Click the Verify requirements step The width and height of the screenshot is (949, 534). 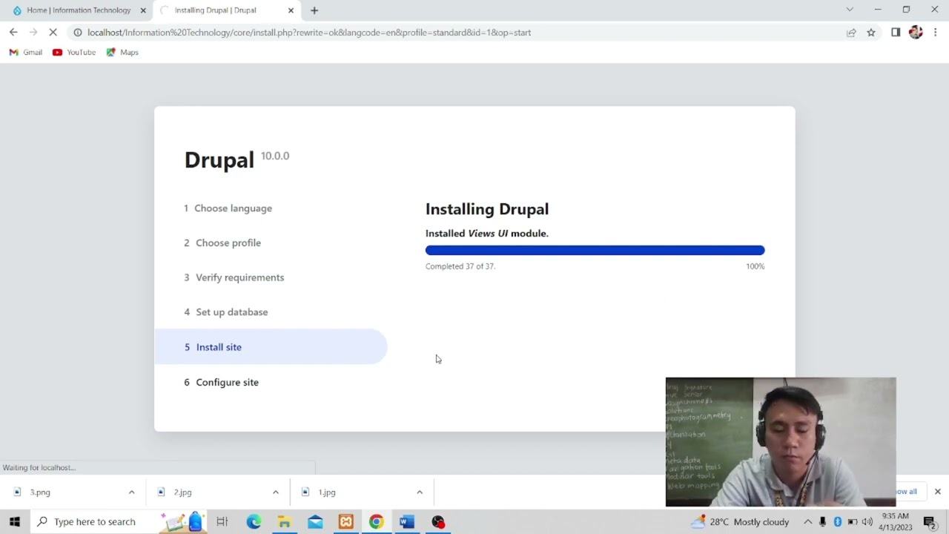pos(234,277)
